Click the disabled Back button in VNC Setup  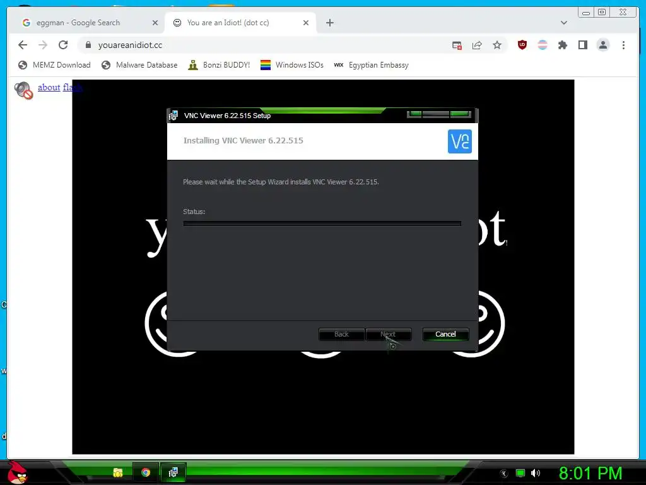tap(341, 334)
